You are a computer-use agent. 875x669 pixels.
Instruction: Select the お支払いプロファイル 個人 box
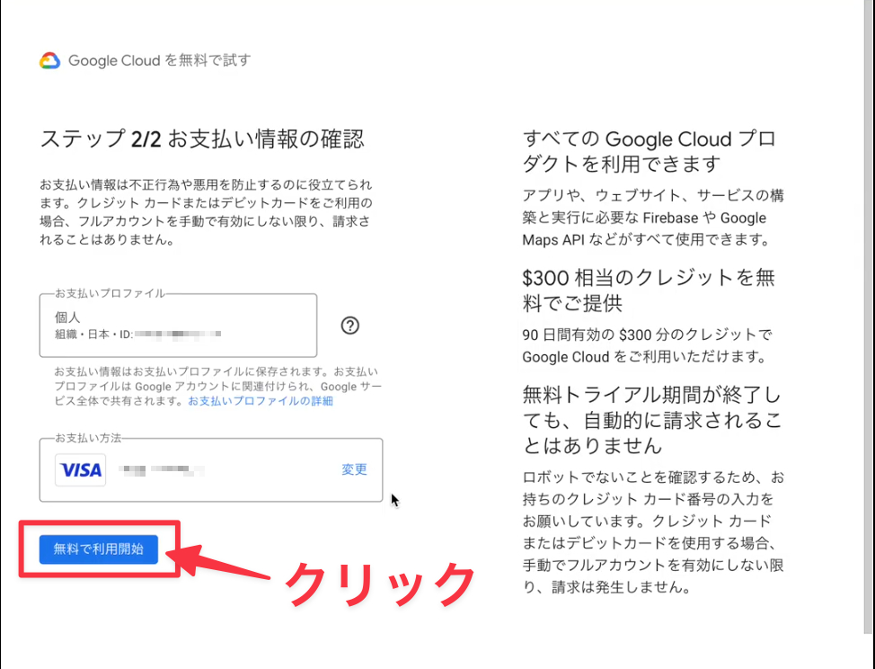point(178,325)
